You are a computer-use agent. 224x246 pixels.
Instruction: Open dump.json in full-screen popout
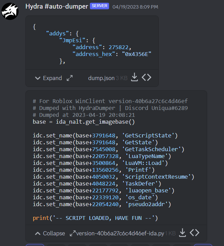[x=70, y=78]
